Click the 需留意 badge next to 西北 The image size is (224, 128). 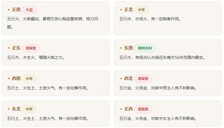(143, 79)
